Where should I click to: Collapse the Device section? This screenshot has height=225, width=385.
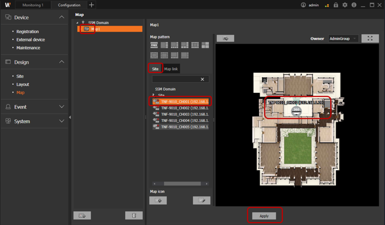[61, 17]
